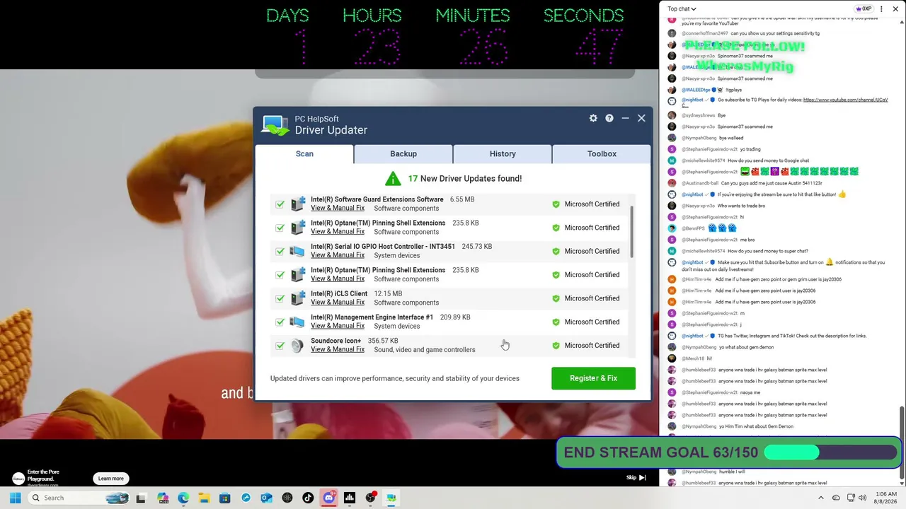This screenshot has width=906, height=509.
Task: Click certified shield icon for Software Guard Extensions
Action: point(556,204)
